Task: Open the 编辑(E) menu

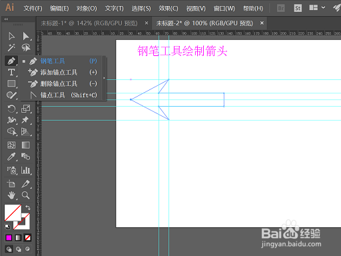Action: click(x=59, y=9)
